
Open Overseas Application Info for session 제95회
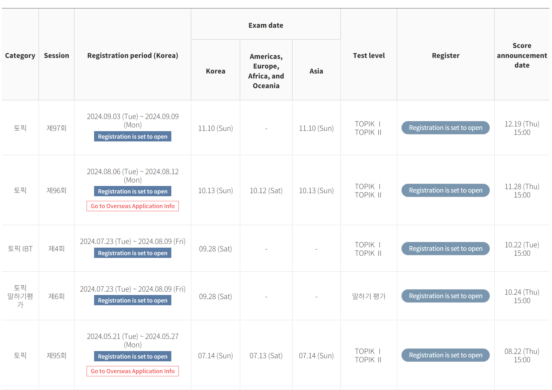click(x=132, y=371)
